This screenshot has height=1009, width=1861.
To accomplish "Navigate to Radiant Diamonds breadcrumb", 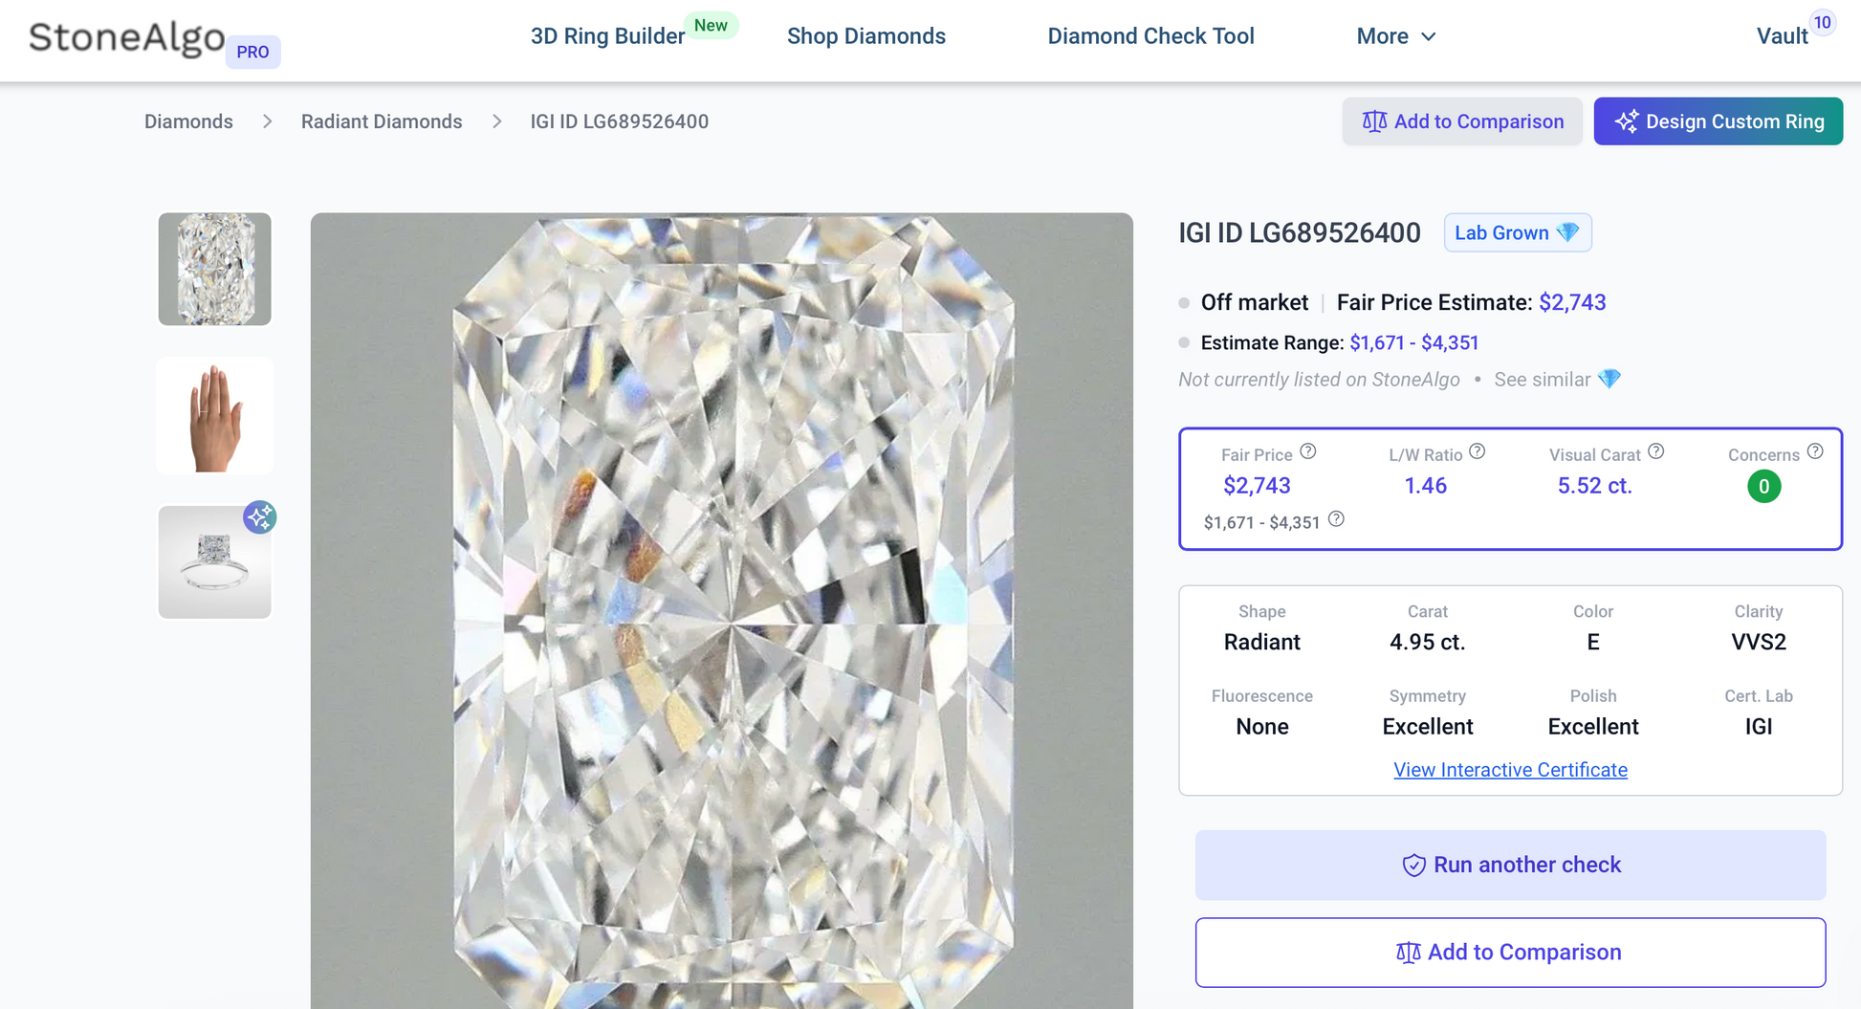I will coord(382,121).
